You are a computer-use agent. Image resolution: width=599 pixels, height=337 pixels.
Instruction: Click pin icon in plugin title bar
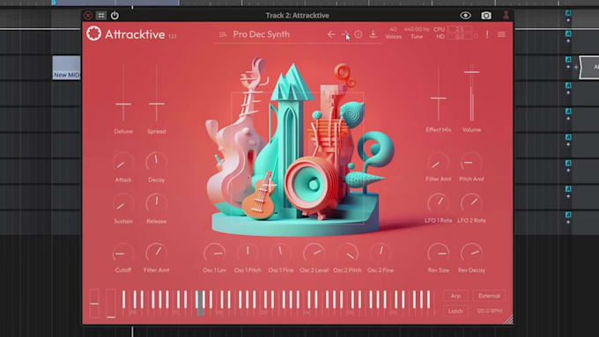click(x=506, y=15)
